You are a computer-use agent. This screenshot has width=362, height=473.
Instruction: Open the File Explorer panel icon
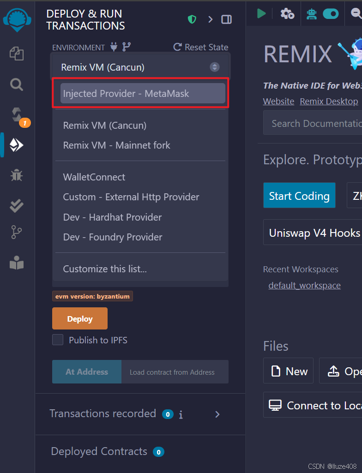[x=17, y=54]
